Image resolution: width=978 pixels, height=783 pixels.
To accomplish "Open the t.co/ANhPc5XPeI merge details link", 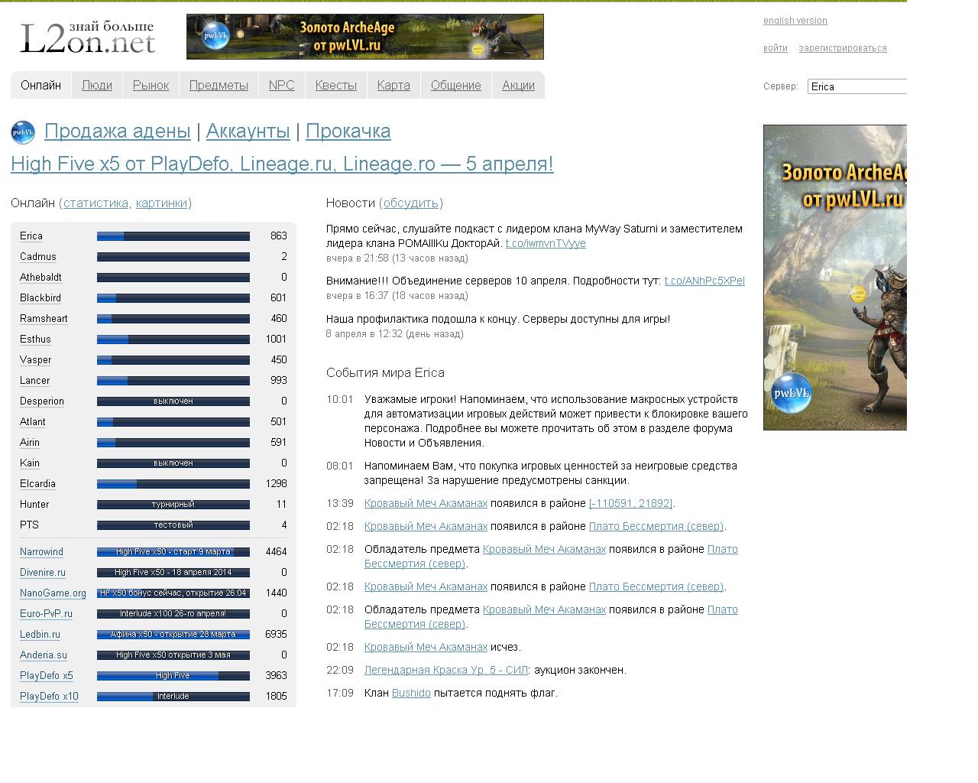I will coord(704,281).
